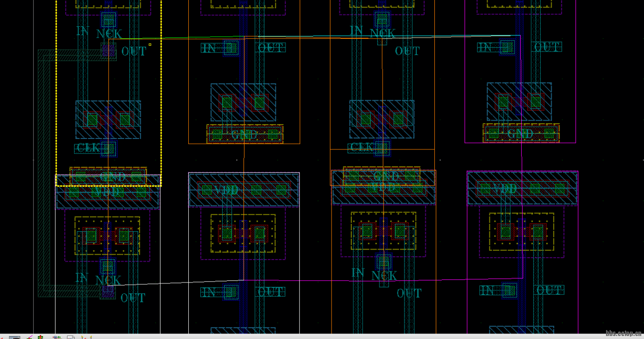This screenshot has height=339, width=644.
Task: Click the rightmost yellow pin marker icon
Action: pyautogui.click(x=91, y=337)
